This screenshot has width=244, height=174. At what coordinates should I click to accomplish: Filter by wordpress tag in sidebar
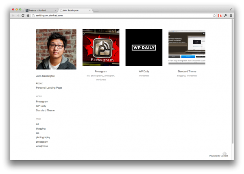[x=42, y=146]
